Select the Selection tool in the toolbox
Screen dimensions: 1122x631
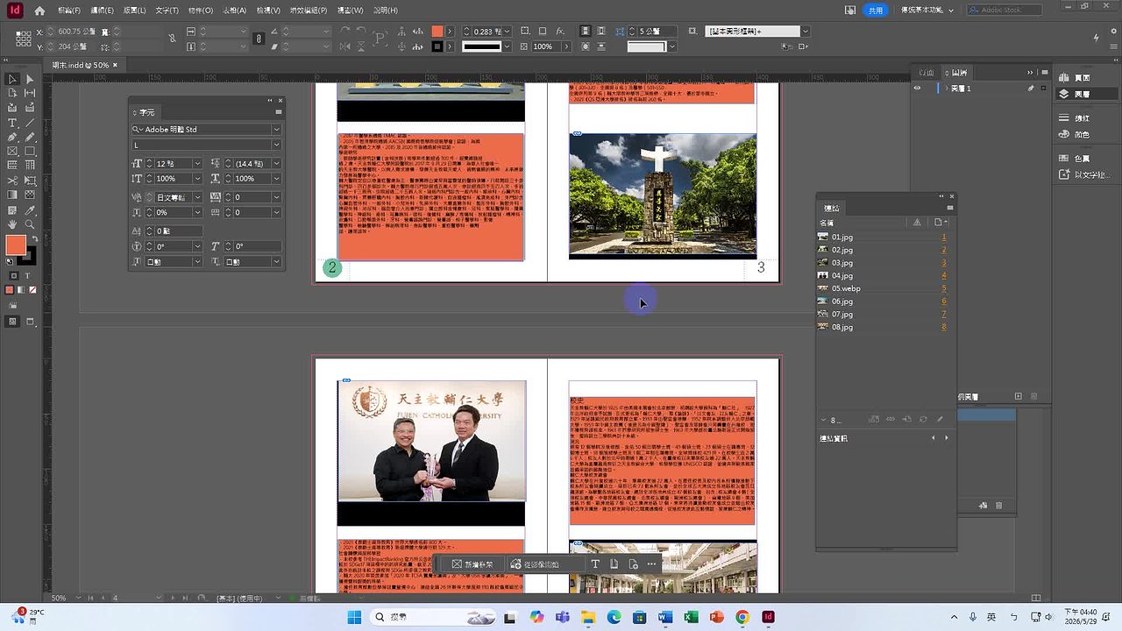[x=12, y=79]
